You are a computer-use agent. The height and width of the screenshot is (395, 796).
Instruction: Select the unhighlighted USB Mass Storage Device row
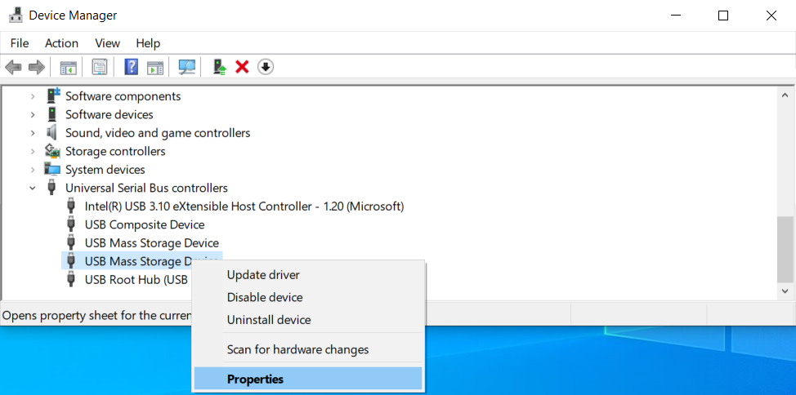tap(152, 243)
